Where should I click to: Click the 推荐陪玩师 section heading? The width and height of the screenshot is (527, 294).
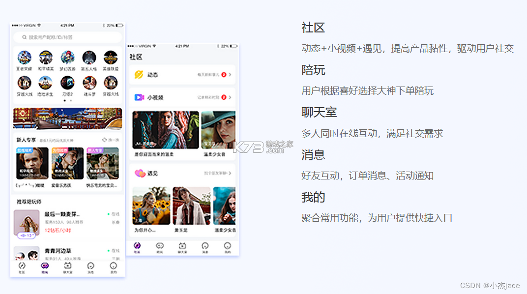(29, 202)
